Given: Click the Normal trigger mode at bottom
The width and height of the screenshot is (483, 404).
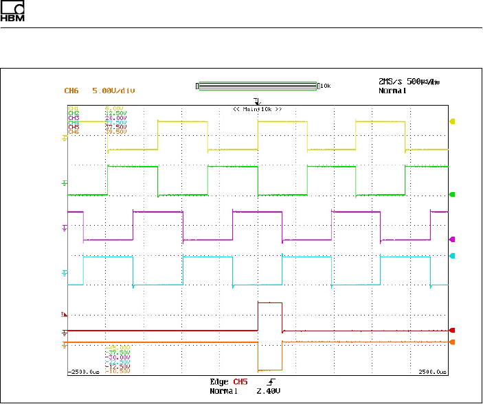Looking at the screenshot, I should [x=223, y=392].
